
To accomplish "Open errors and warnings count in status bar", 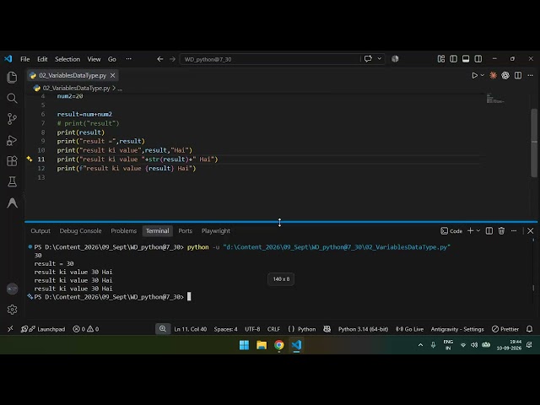I will pyautogui.click(x=86, y=329).
